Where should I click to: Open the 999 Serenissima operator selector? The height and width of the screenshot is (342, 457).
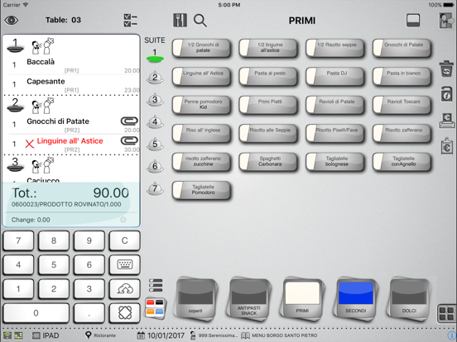(x=214, y=335)
